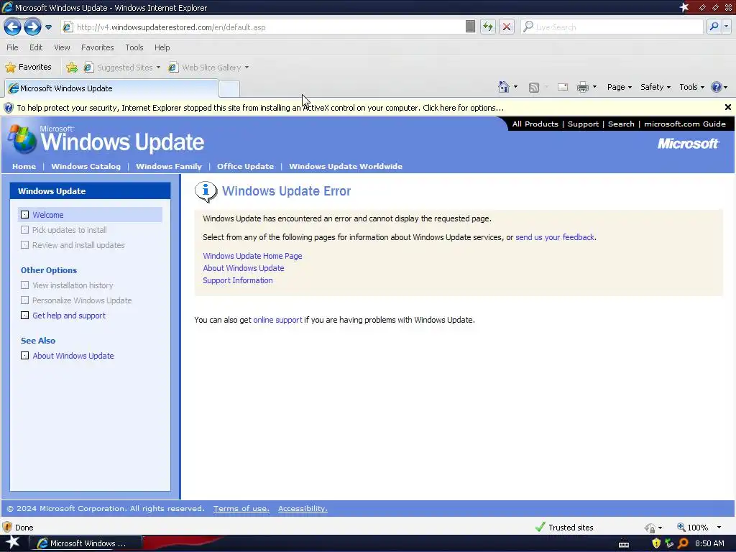The image size is (736, 552).
Task: Go back using the Back arrow button
Action: (12, 27)
